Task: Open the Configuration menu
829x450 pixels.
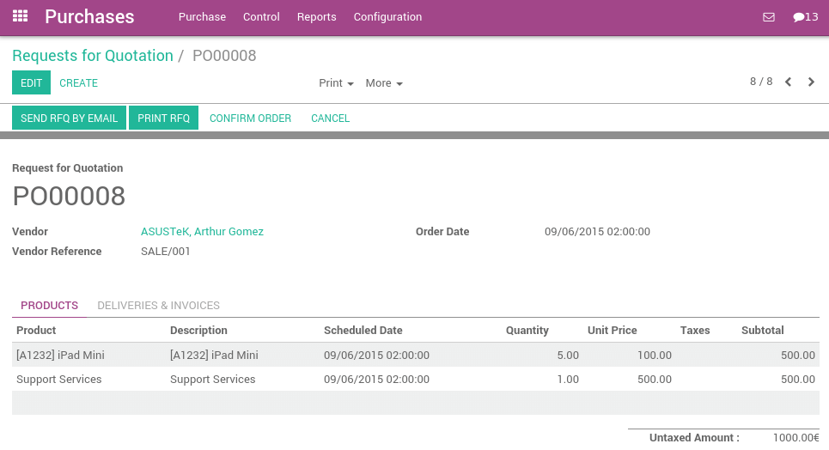Action: 387,17
